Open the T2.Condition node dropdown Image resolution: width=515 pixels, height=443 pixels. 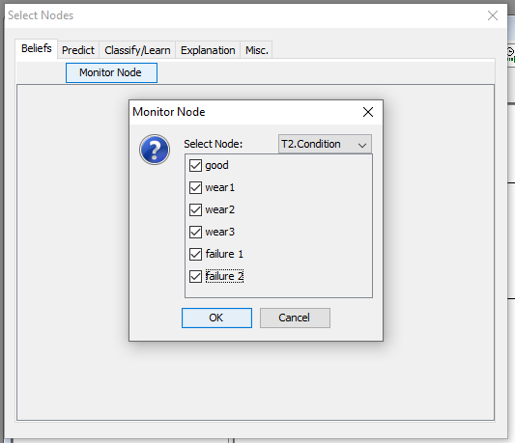coord(325,144)
